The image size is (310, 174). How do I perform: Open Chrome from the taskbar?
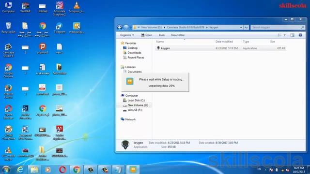click(x=77, y=170)
